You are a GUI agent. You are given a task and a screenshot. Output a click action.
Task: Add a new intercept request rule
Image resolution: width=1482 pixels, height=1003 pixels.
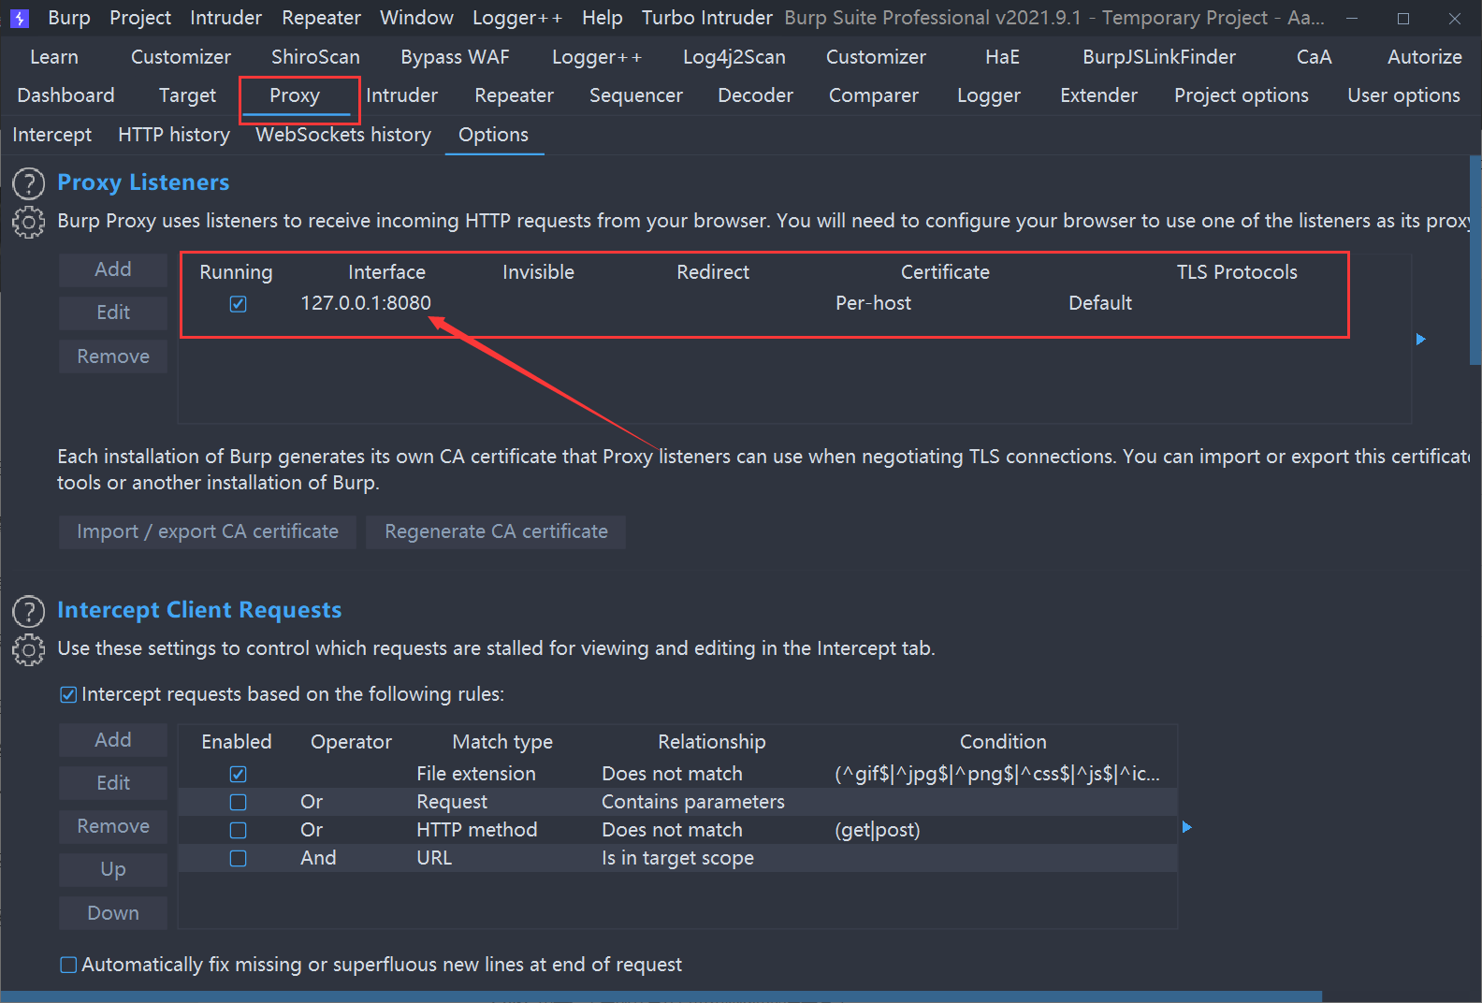point(113,740)
